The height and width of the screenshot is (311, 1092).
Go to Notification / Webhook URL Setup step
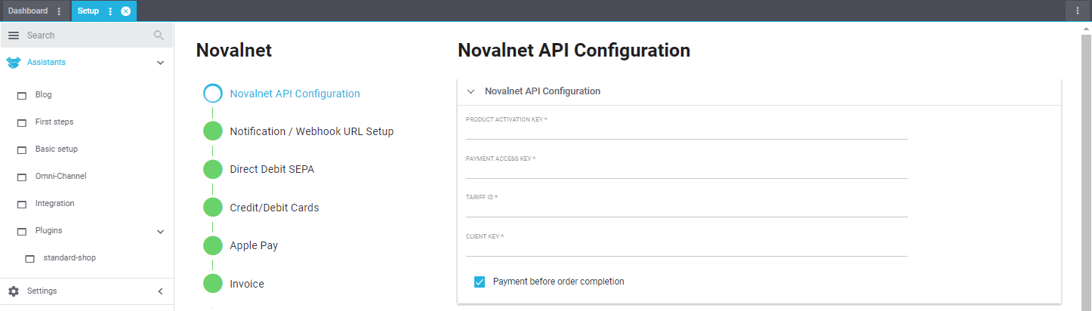[311, 131]
